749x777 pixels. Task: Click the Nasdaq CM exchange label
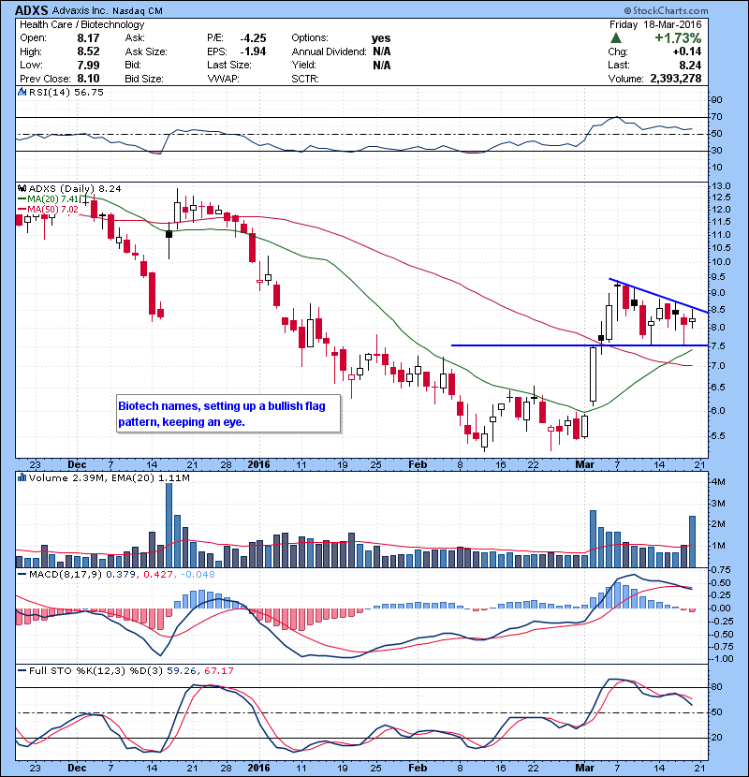coord(138,10)
